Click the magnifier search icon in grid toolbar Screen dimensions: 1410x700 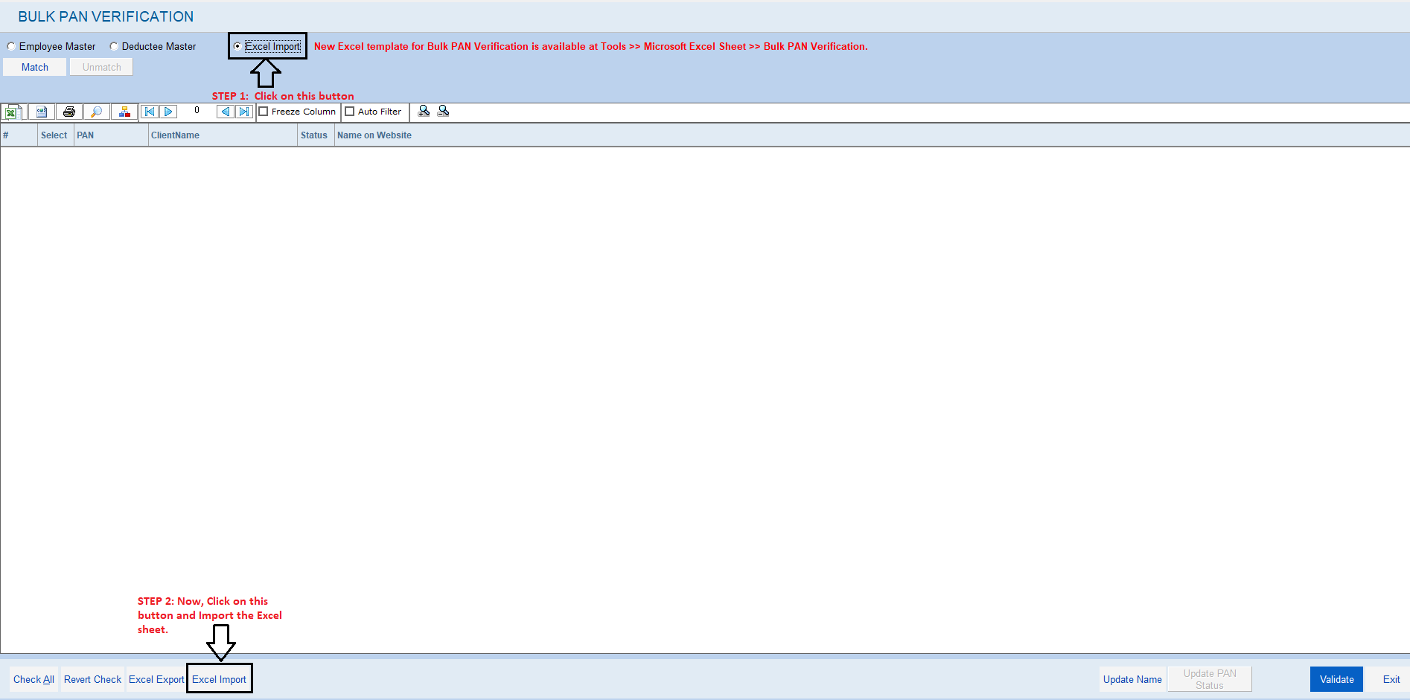(97, 112)
